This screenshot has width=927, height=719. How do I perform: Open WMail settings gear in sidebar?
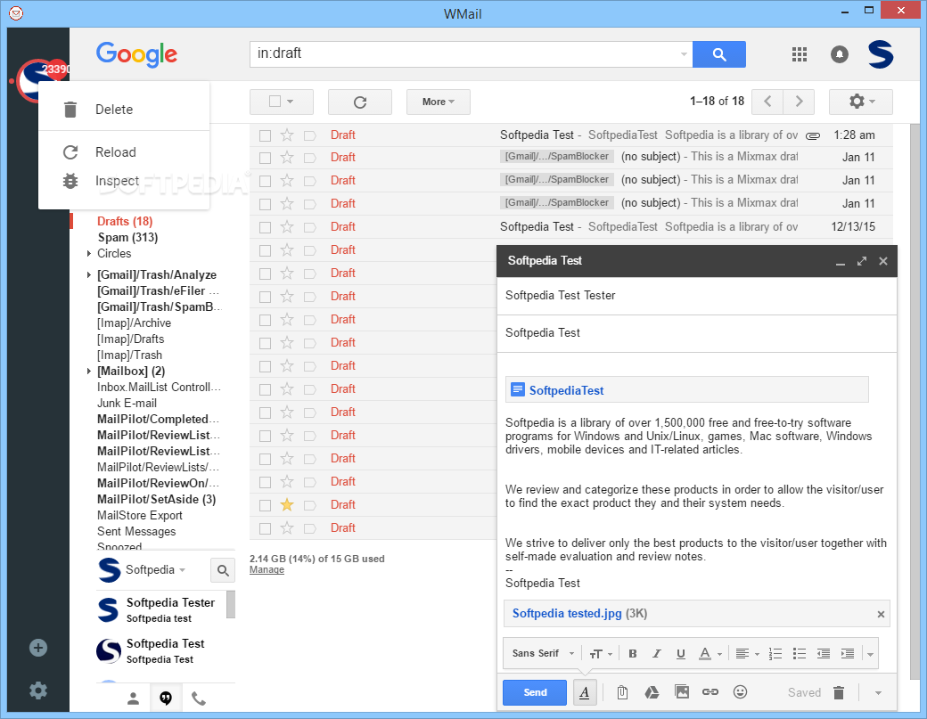(x=38, y=690)
